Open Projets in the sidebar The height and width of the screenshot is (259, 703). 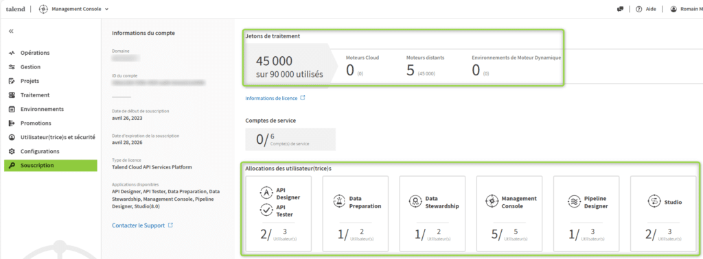point(30,81)
